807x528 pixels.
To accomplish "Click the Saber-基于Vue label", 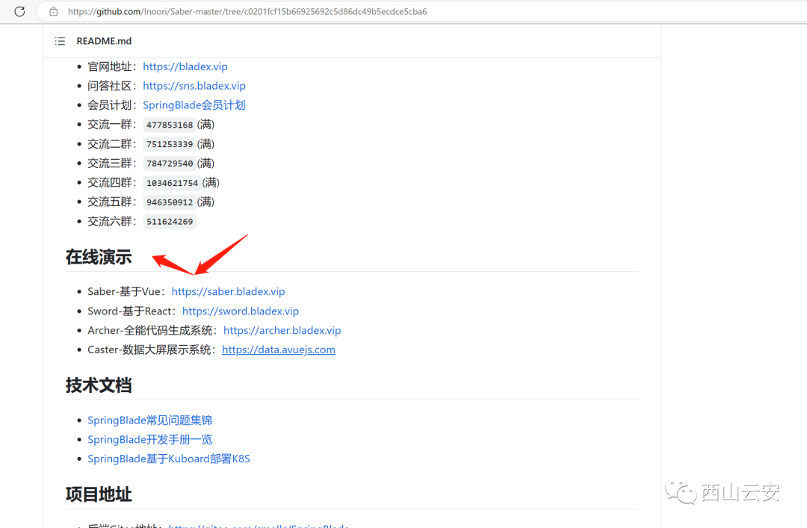I will tap(124, 291).
